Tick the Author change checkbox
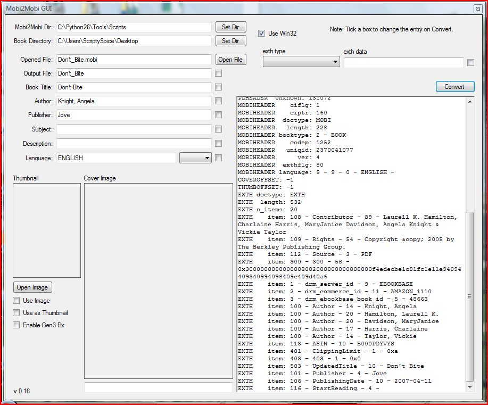This screenshot has width=488, height=405. (219, 101)
